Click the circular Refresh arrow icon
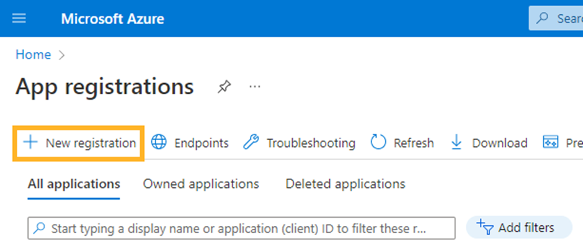583x250 pixels. tap(378, 143)
